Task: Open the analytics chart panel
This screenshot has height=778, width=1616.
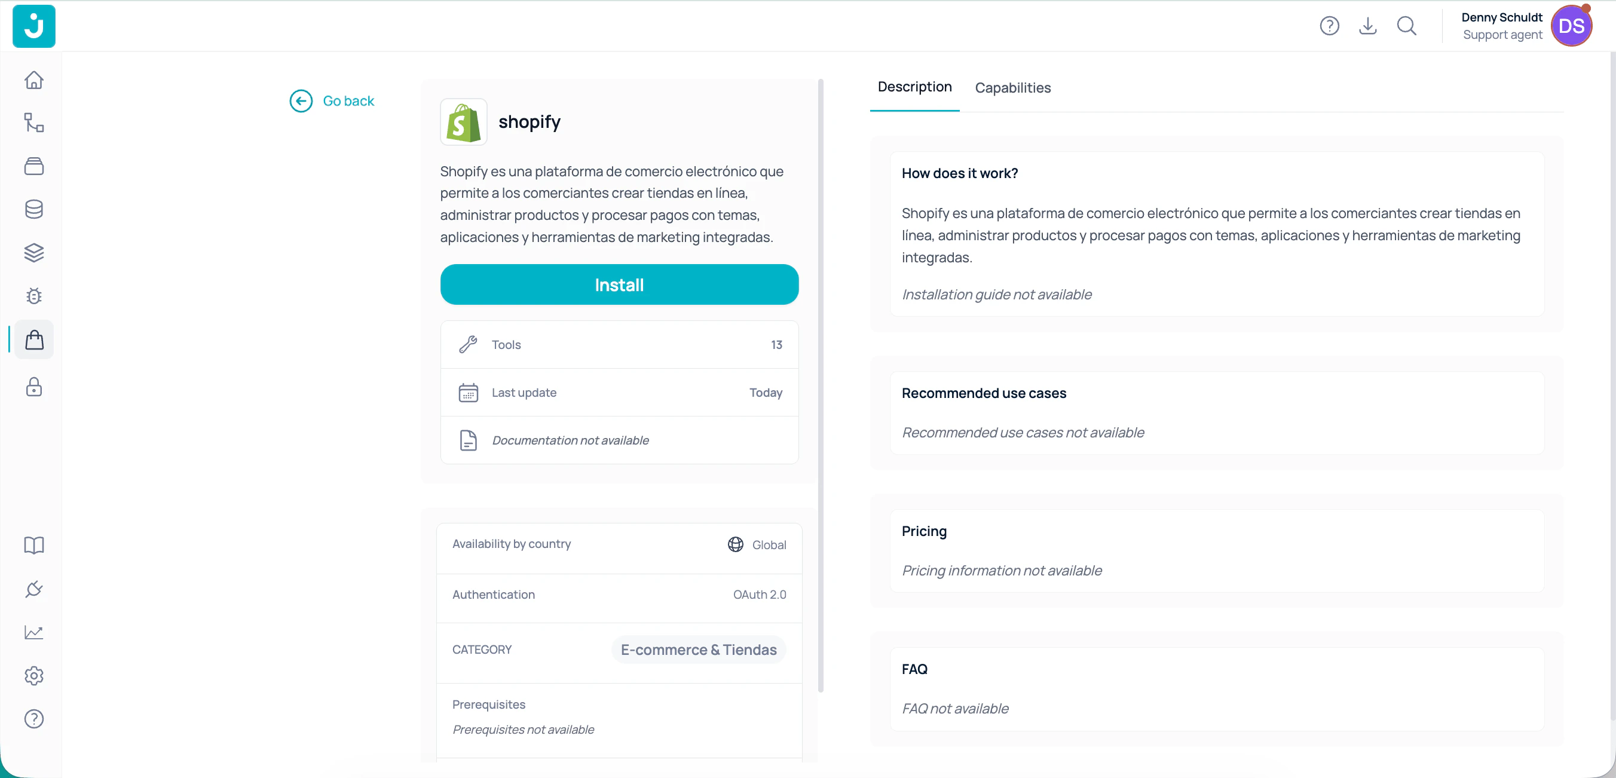Action: pyautogui.click(x=34, y=632)
